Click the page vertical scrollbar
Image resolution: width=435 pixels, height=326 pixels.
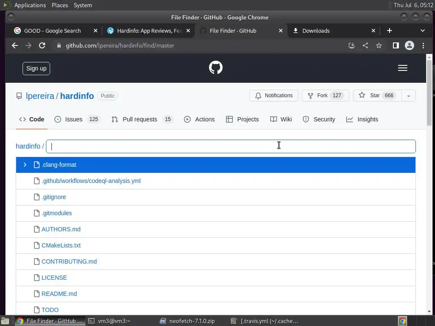429,92
